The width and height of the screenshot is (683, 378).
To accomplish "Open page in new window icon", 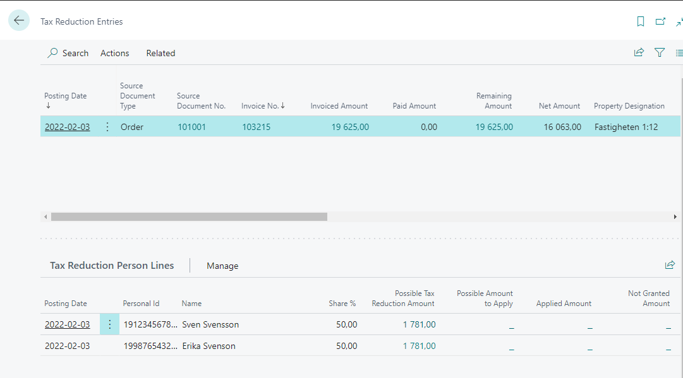I will coord(660,21).
